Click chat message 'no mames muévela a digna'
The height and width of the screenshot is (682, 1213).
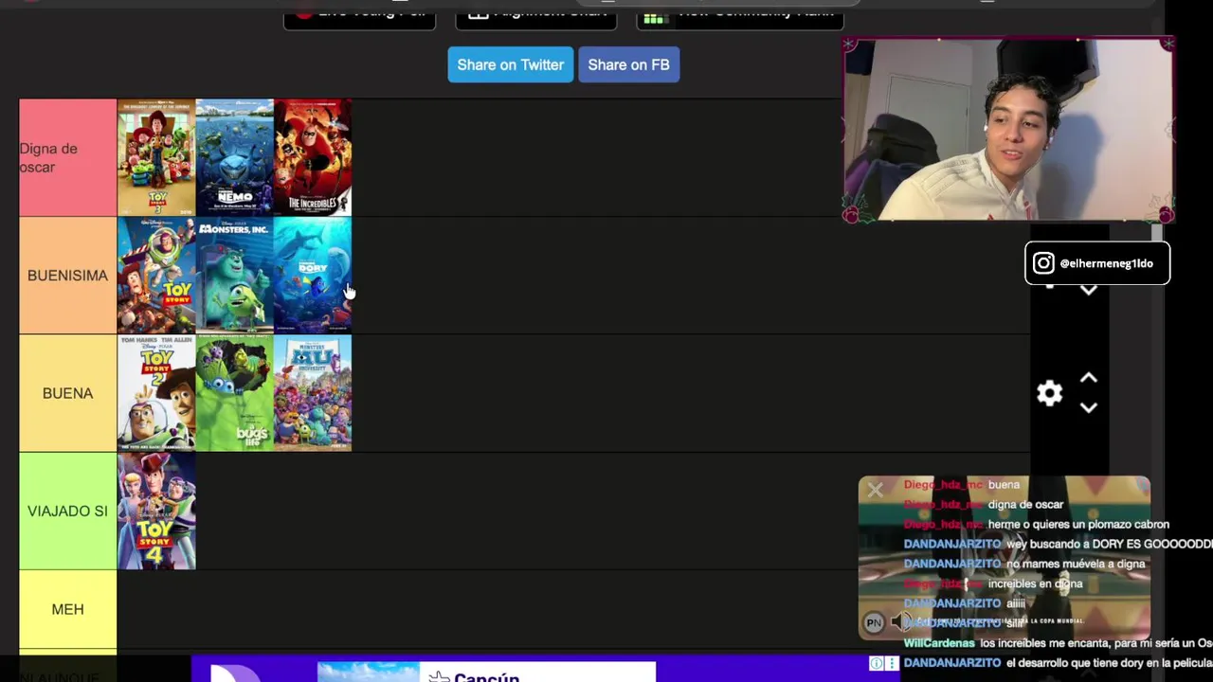(1076, 564)
